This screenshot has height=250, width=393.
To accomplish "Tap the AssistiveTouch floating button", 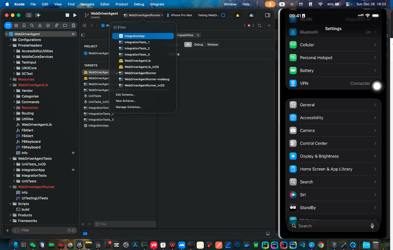I will tap(377, 86).
